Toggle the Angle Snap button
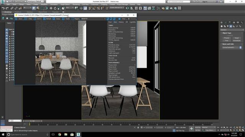Viewport: 245px width, 137px height. [94, 8]
